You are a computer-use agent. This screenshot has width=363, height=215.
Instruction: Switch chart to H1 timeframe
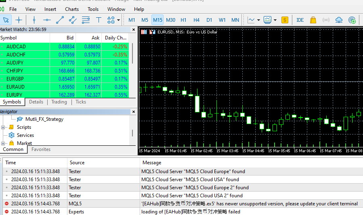point(183,20)
